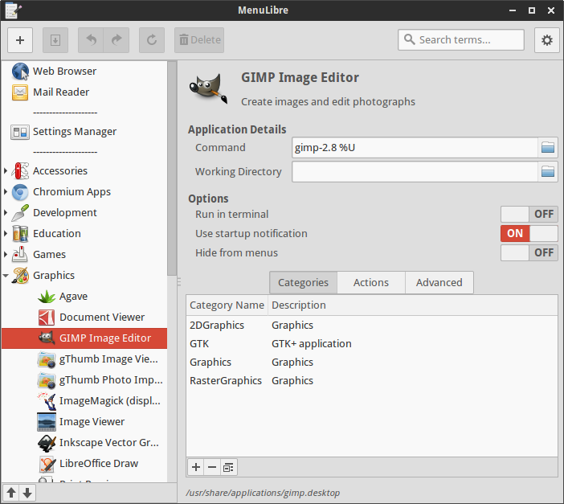The height and width of the screenshot is (504, 564).
Task: Click the Education category icon
Action: pyautogui.click(x=20, y=234)
